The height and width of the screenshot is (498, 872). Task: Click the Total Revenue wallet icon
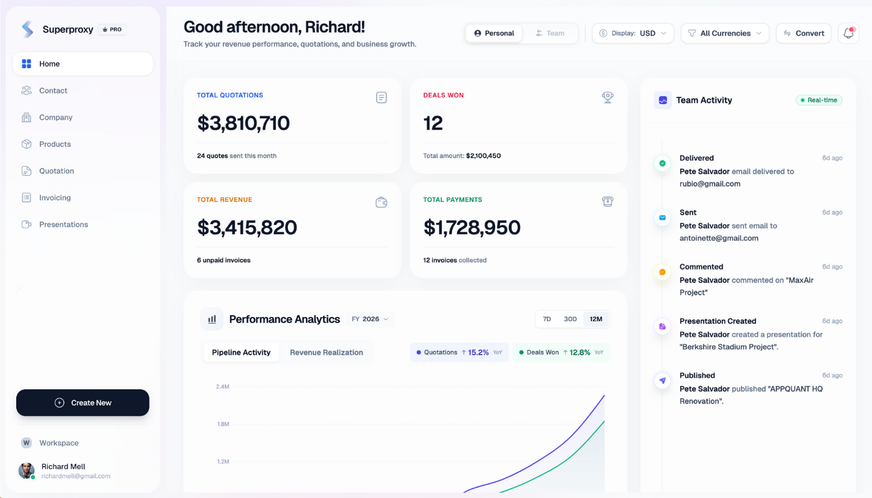pos(381,202)
